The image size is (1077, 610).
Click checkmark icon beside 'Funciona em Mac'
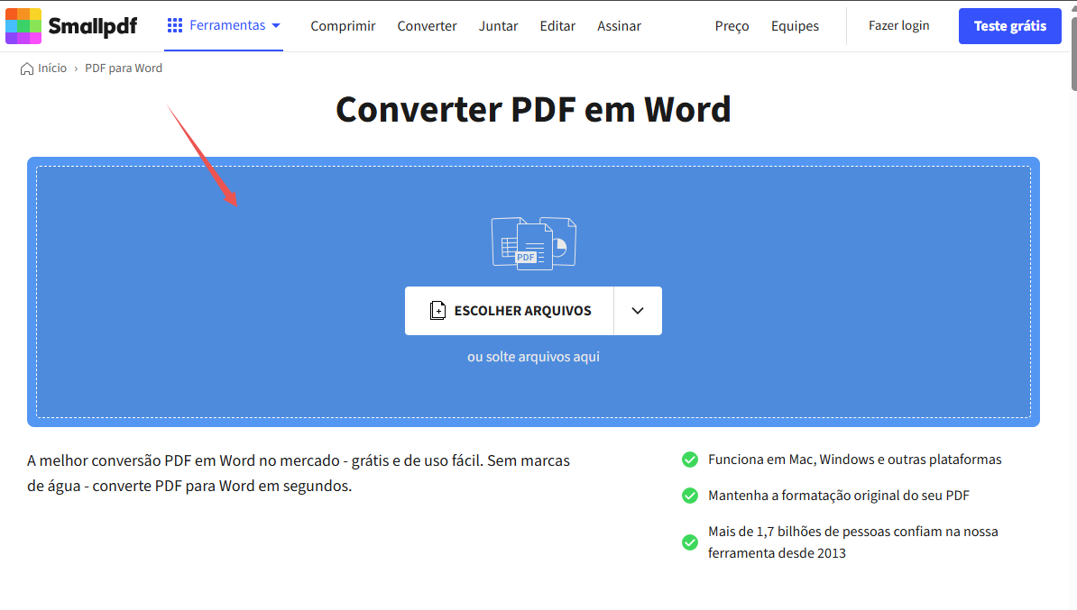(x=690, y=460)
